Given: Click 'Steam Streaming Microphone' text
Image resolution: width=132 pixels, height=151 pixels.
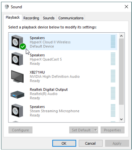Looking at the screenshot, I should 55,111.
